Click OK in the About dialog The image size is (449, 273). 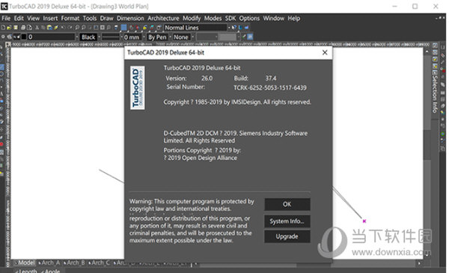[x=287, y=204]
